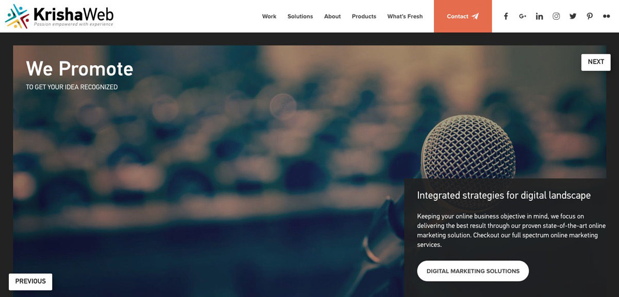This screenshot has height=297, width=619.
Task: Open the Products navigation item
Action: (364, 17)
